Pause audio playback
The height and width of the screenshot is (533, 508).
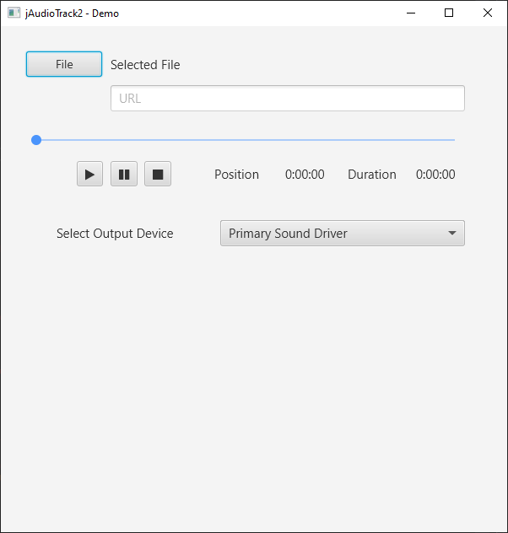point(124,175)
